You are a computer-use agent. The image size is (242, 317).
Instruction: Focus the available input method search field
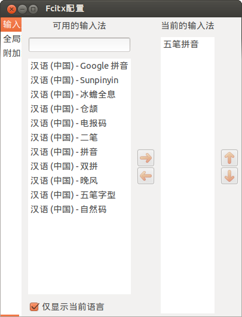pos(79,45)
